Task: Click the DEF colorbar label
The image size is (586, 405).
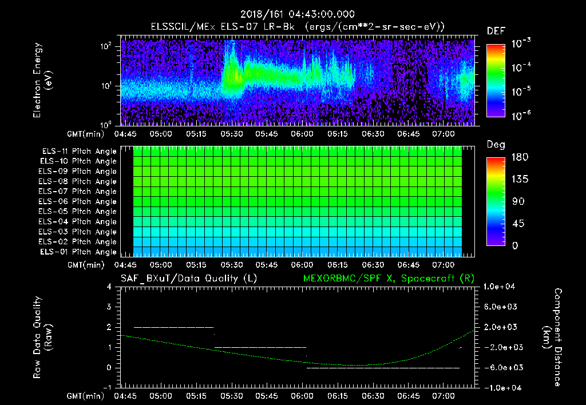Action: (496, 31)
